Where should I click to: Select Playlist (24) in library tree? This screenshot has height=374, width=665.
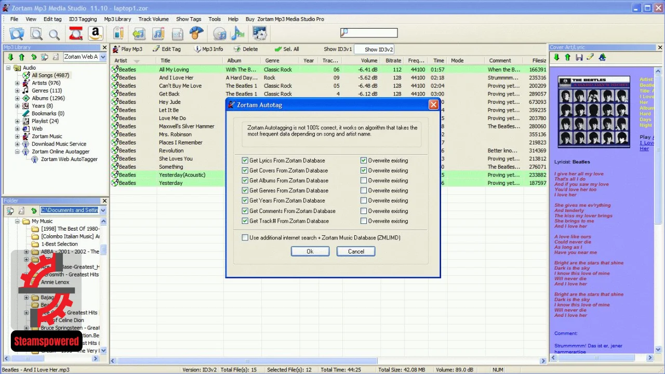(45, 121)
